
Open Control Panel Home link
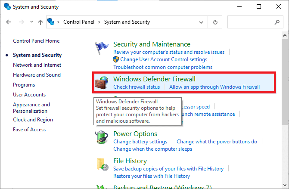pyautogui.click(x=36, y=41)
